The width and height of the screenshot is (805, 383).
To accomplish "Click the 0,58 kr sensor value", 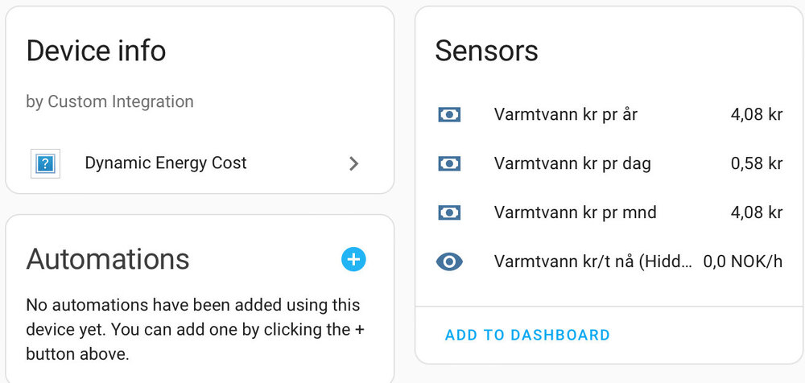I will coord(757,163).
